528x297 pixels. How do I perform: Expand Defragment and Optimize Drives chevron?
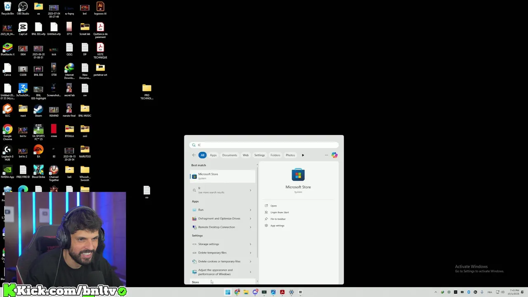(250, 218)
